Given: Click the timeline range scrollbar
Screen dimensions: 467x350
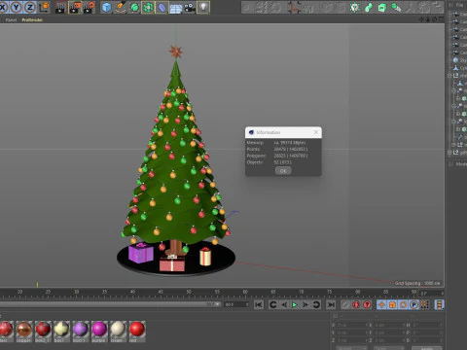Looking at the screenshot, I should 110,304.
